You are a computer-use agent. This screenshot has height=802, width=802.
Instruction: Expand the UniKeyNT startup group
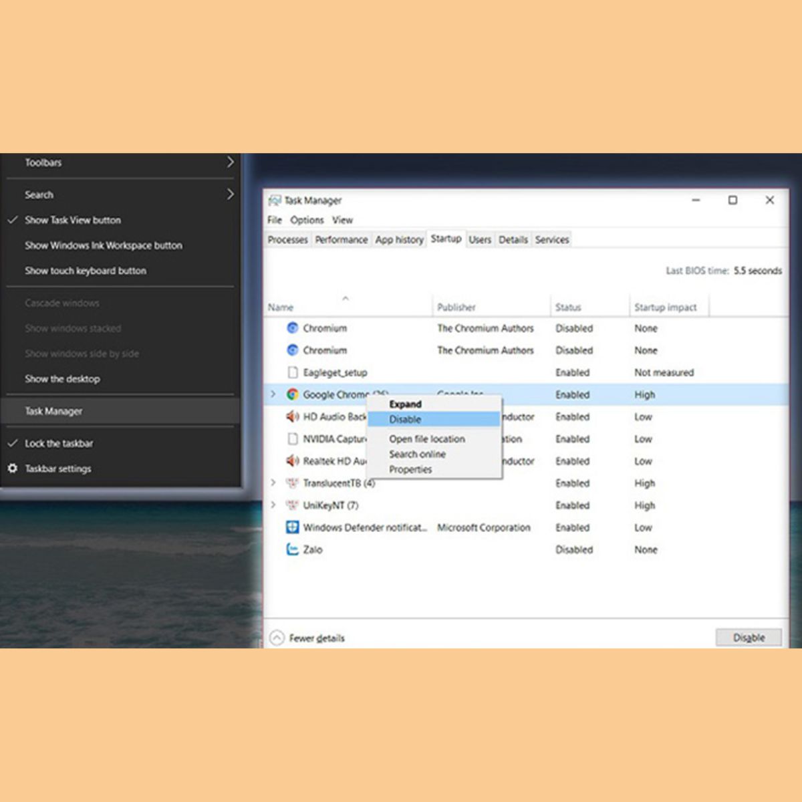coord(273,505)
